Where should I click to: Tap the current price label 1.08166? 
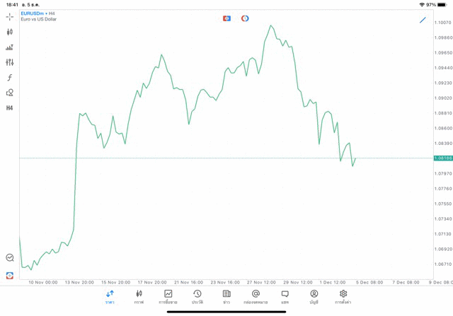click(444, 158)
